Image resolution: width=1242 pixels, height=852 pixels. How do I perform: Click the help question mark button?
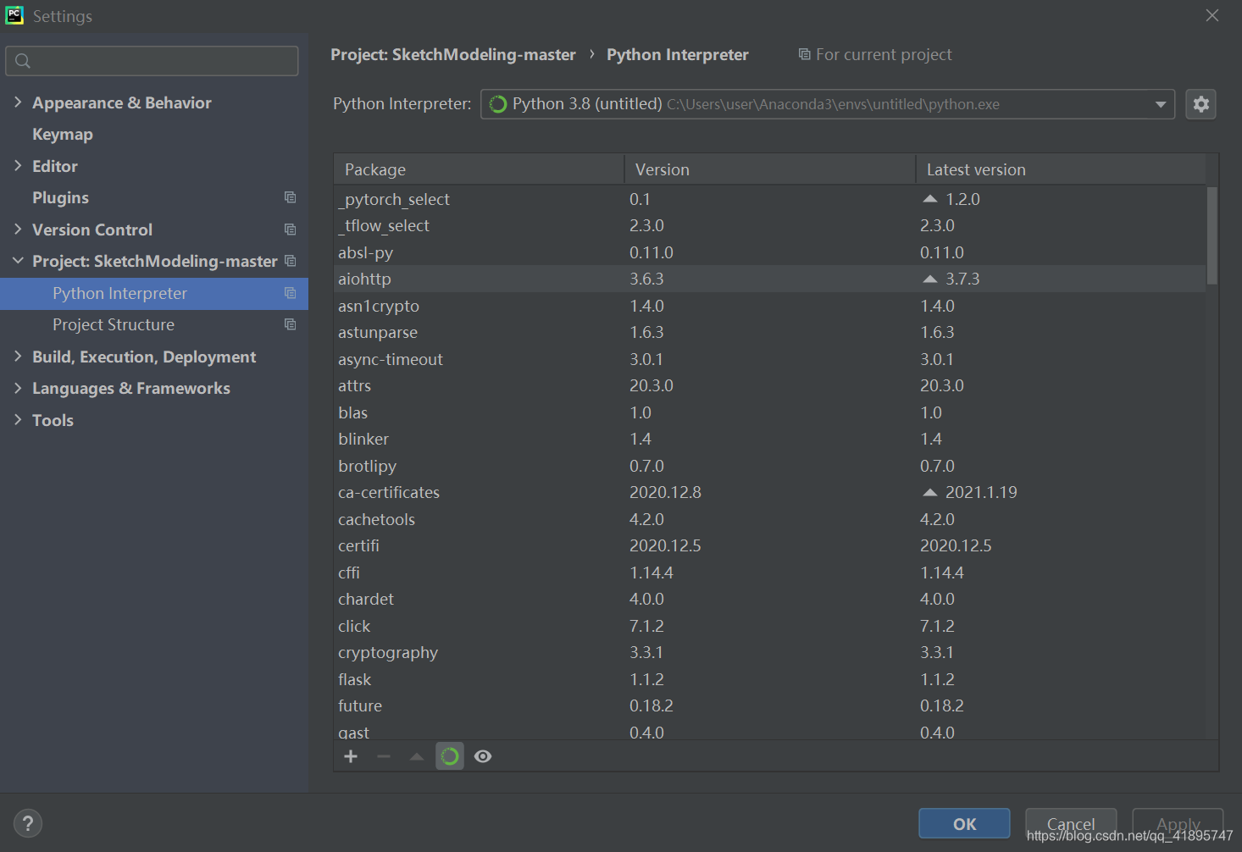[x=28, y=823]
